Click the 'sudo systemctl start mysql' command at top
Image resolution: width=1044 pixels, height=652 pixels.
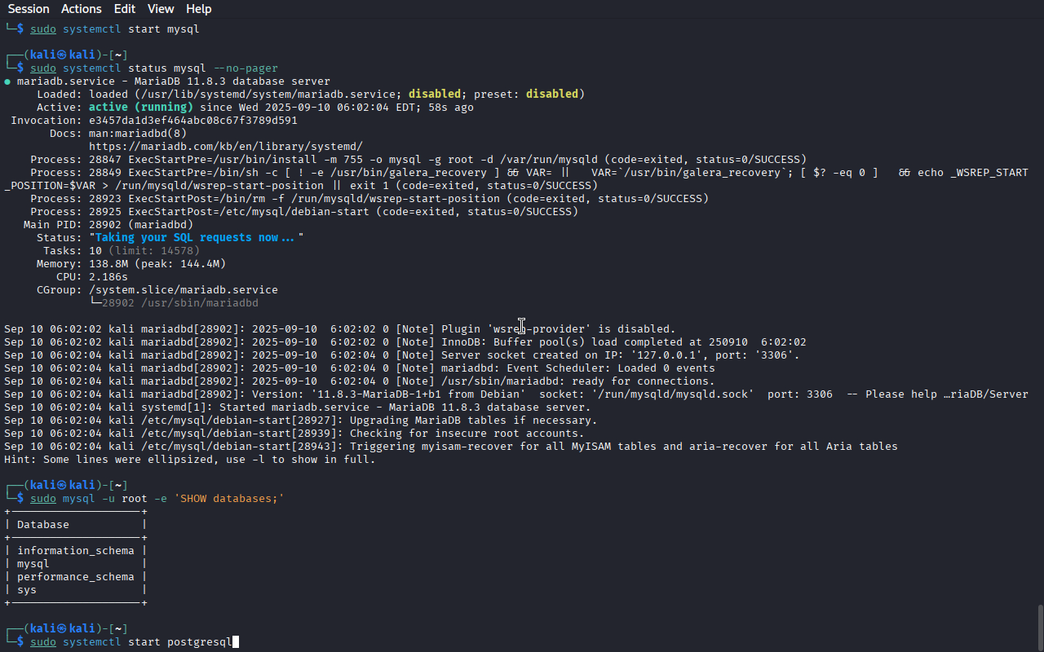point(115,29)
